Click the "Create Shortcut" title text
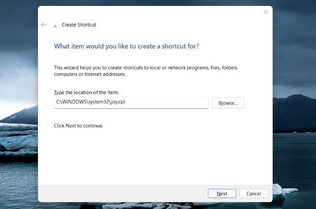The height and width of the screenshot is (209, 316). click(79, 25)
